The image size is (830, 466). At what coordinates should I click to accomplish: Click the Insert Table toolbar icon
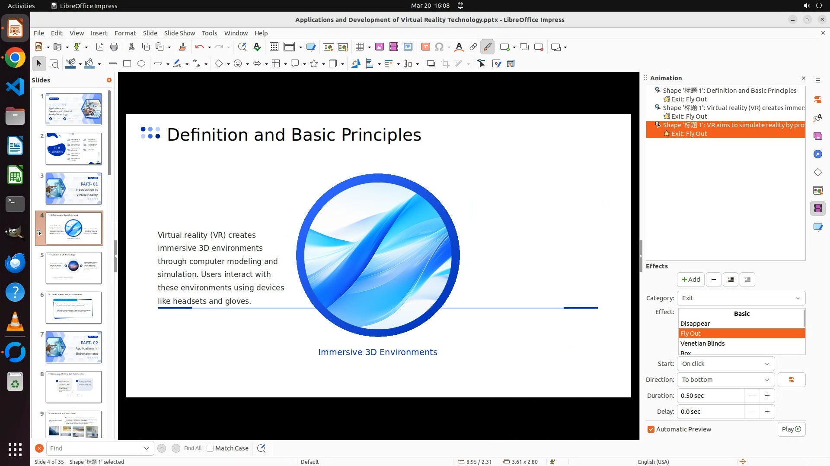point(360,47)
